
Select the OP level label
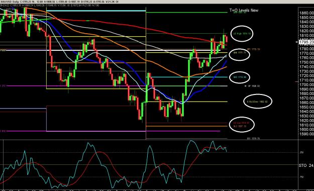[254, 86]
